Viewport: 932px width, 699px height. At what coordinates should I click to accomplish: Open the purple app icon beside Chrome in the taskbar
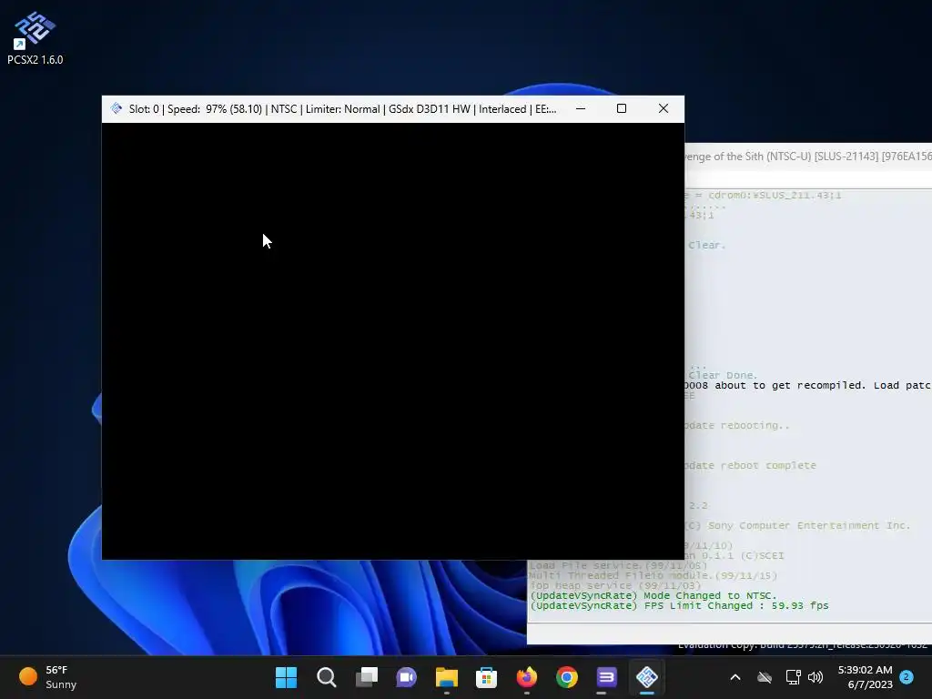[x=607, y=677]
